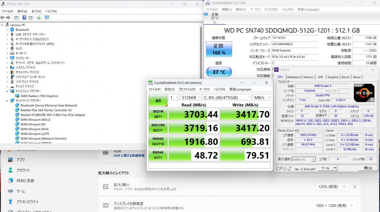Open the 512MiB test size dropdown
Viewport: 380px width, 212px height.
pos(191,97)
